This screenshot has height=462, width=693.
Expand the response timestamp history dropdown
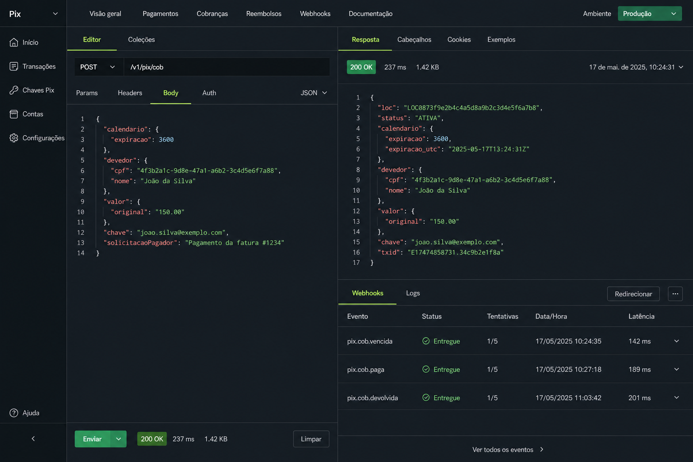click(681, 67)
